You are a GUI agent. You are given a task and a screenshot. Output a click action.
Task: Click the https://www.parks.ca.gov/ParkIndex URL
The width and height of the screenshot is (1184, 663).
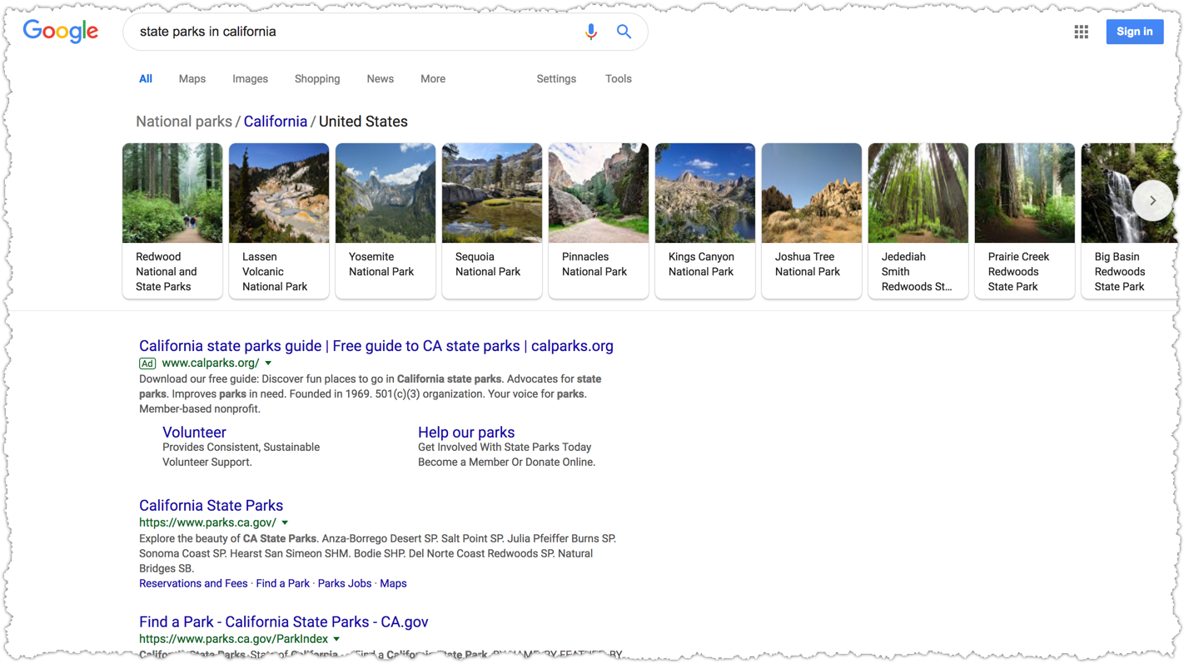(x=233, y=640)
